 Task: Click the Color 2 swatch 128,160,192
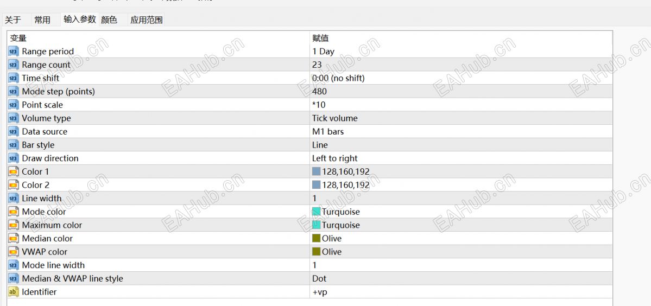(317, 185)
